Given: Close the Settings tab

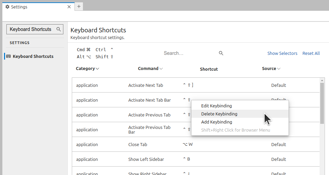Looking at the screenshot, I should [69, 7].
